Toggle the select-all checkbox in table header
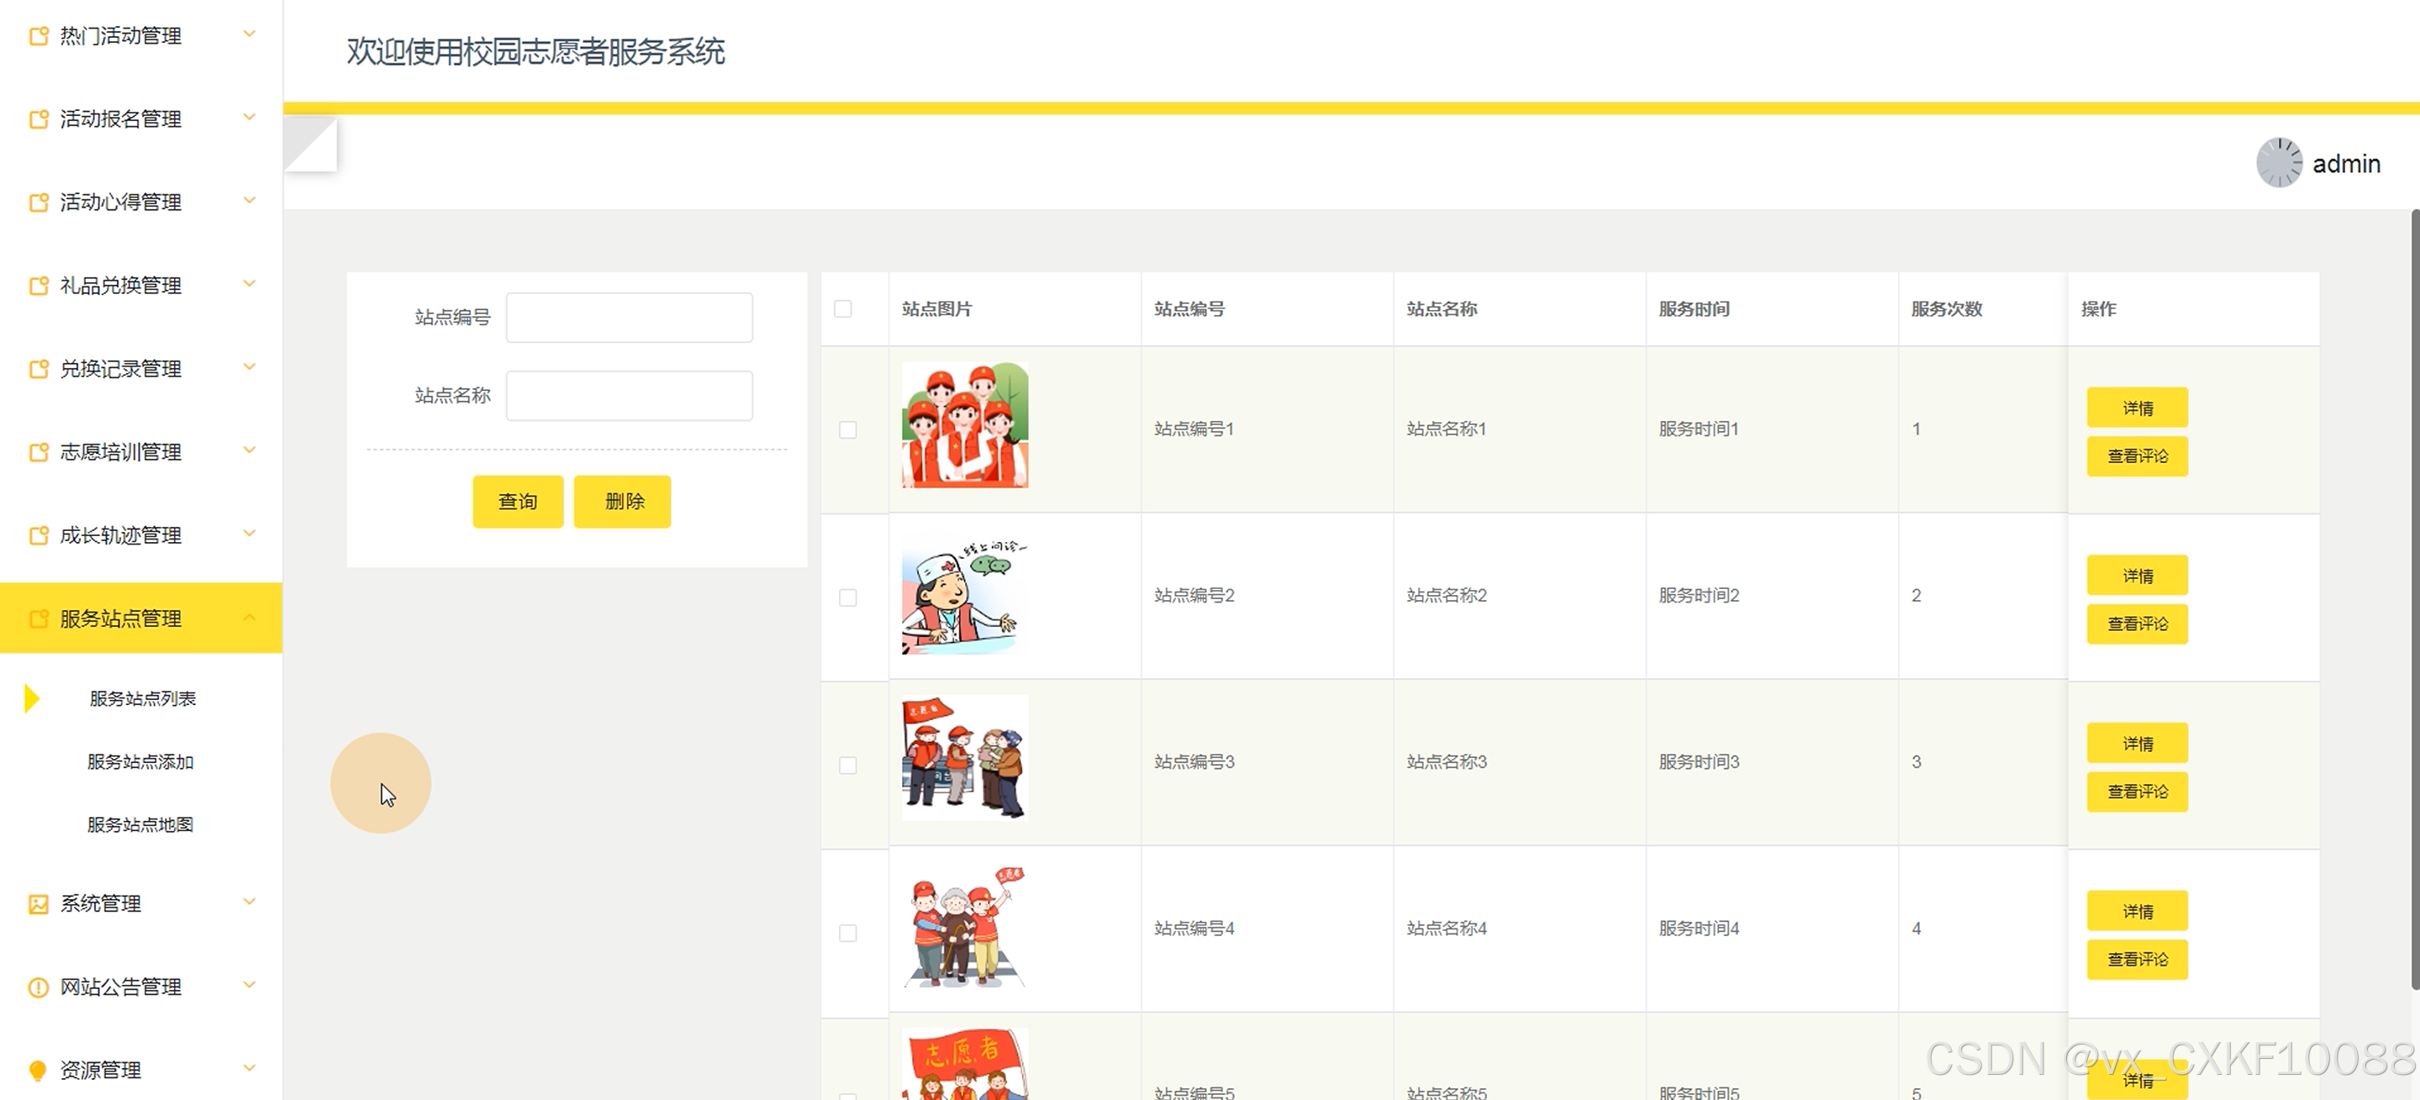Viewport: 2420px width, 1100px height. 843,309
